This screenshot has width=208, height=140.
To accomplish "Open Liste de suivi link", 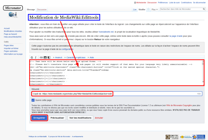I will tap(174, 2).
